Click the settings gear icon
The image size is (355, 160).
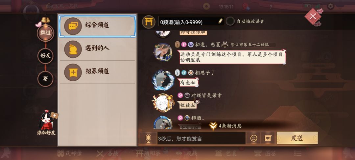331,6
